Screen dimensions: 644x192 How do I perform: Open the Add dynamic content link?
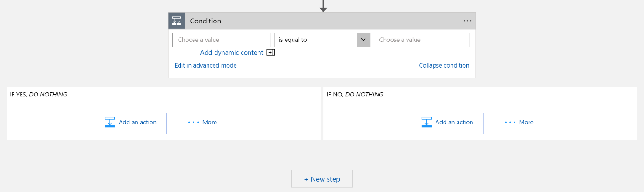pos(232,53)
